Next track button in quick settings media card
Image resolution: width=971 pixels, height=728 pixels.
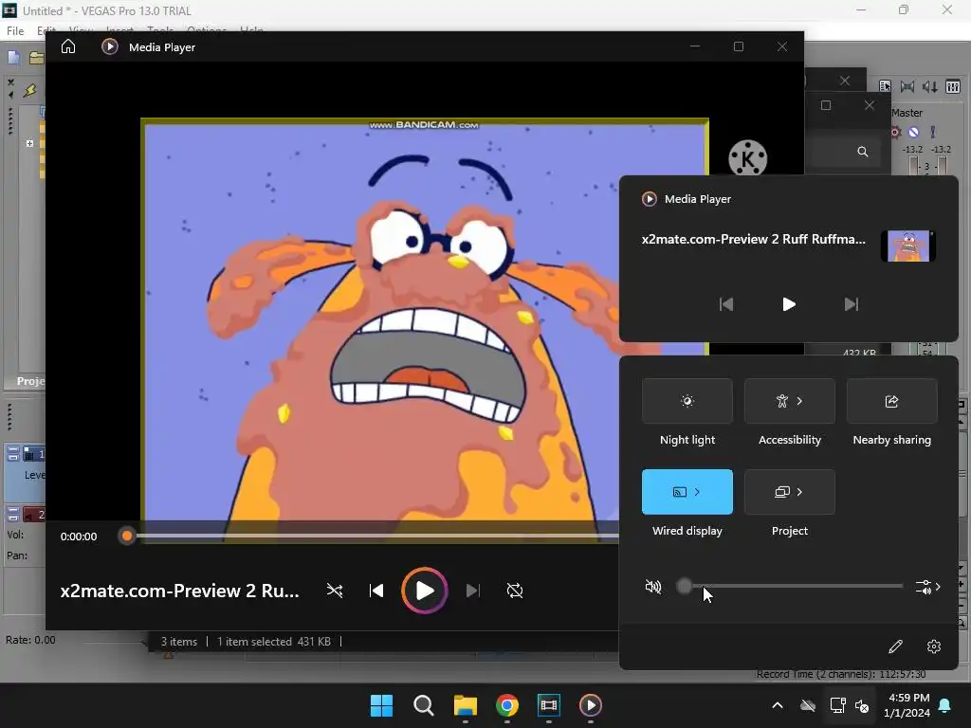(852, 304)
